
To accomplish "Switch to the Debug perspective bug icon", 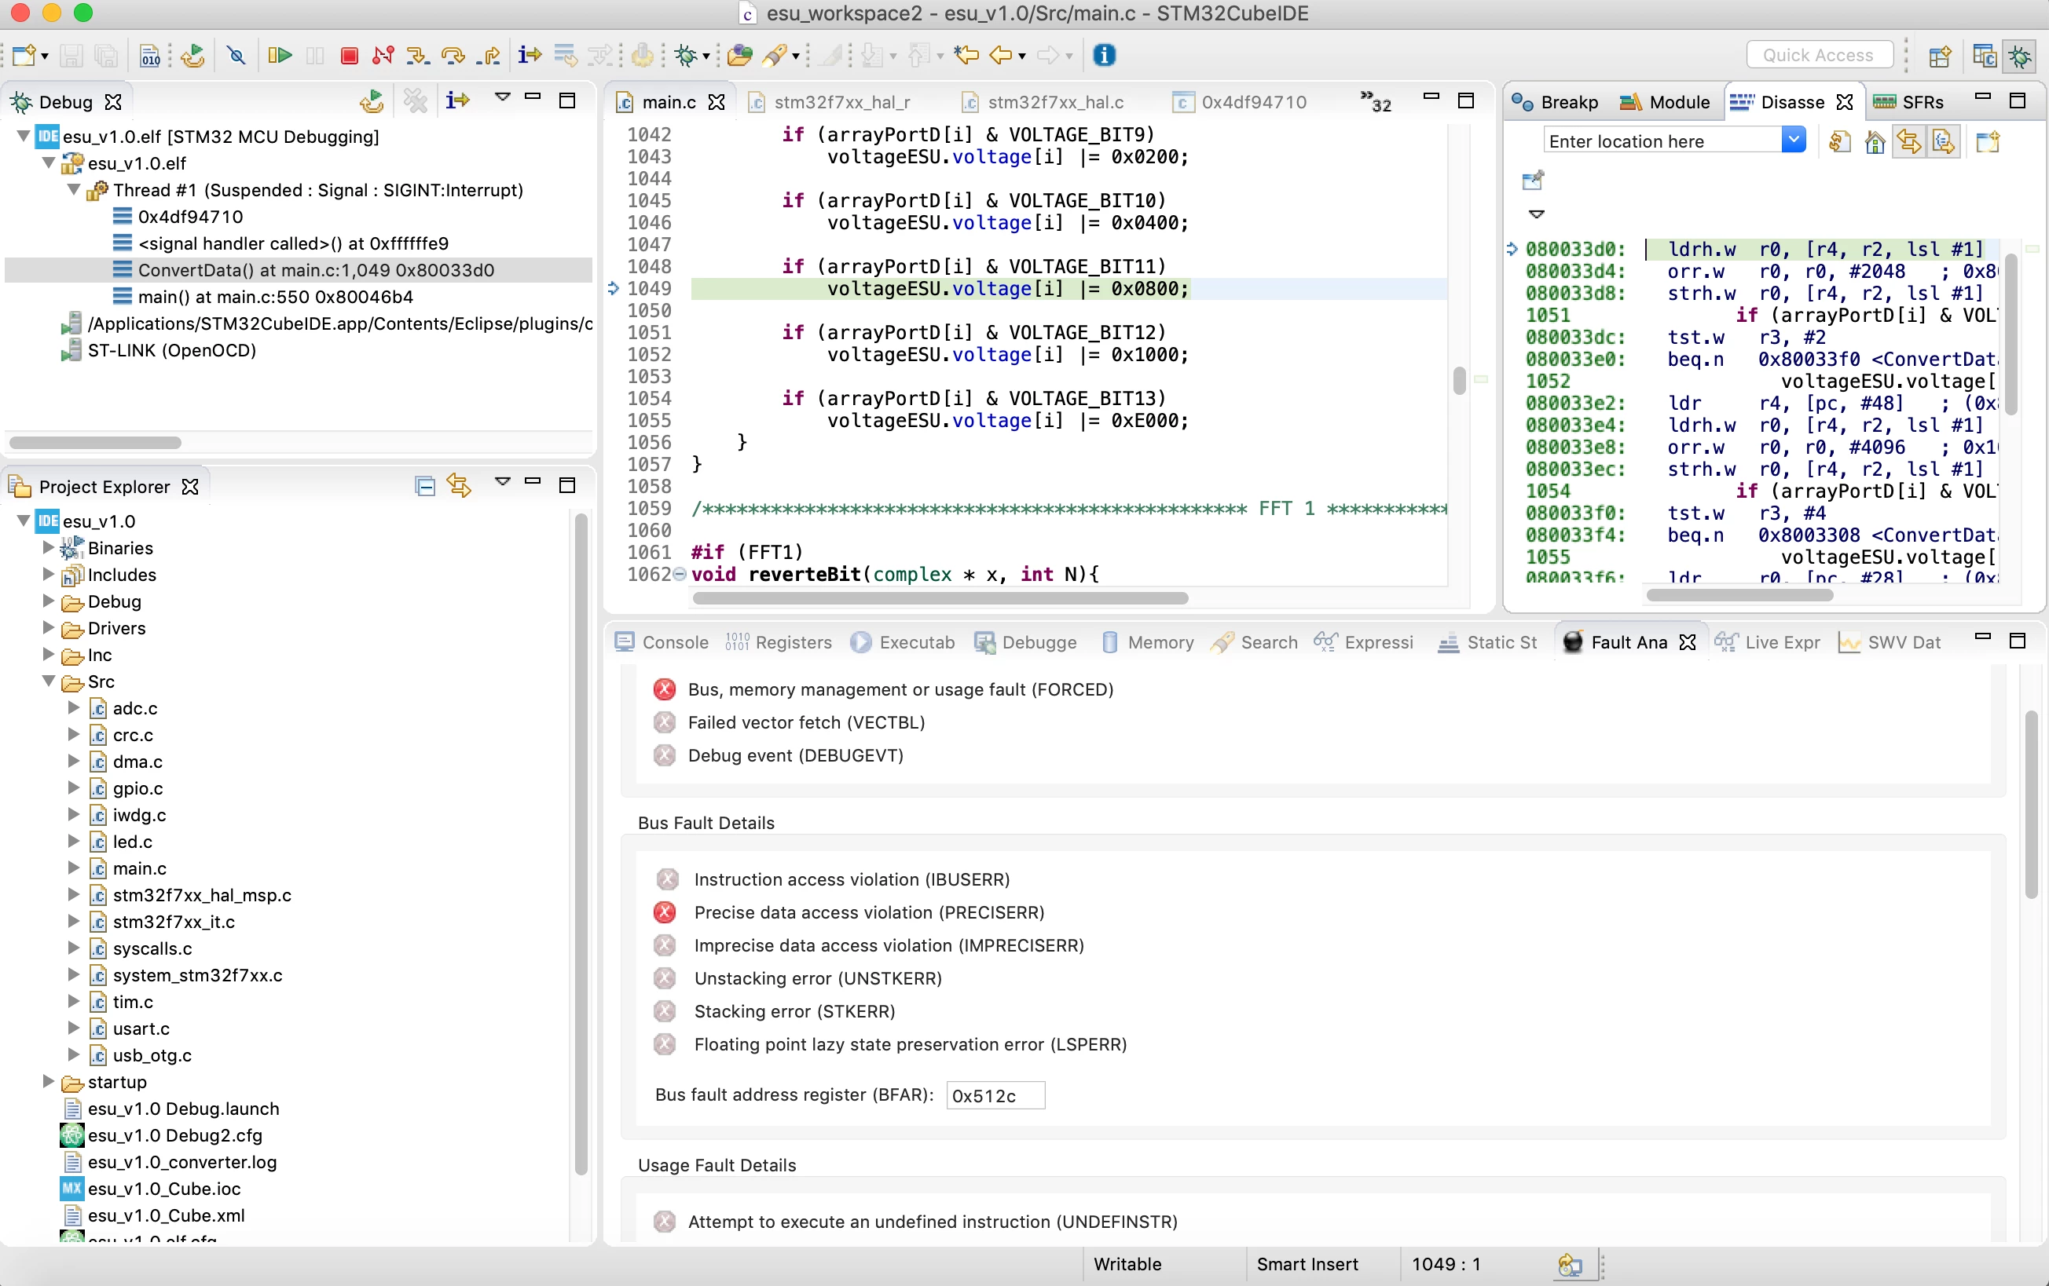I will (x=2019, y=57).
